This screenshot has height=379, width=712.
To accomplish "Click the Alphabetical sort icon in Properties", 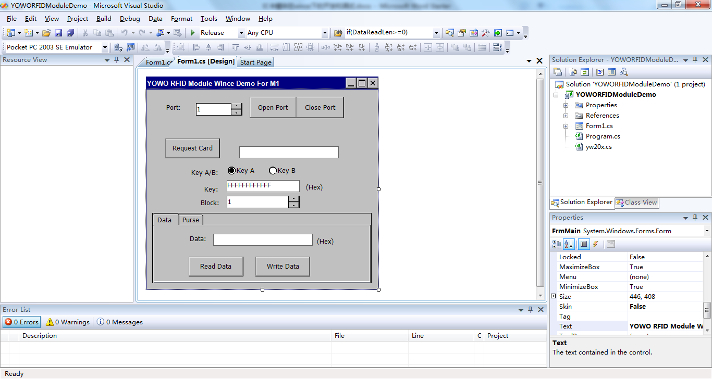I will click(569, 244).
